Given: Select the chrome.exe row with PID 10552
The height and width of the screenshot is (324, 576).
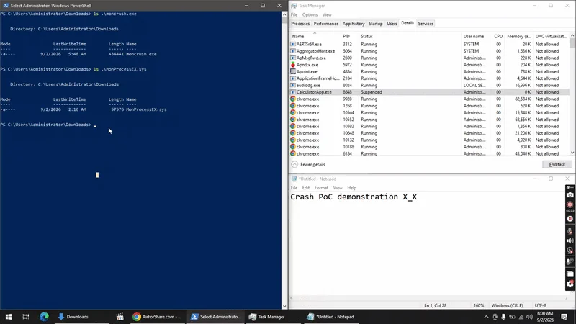Looking at the screenshot, I should pos(429,120).
